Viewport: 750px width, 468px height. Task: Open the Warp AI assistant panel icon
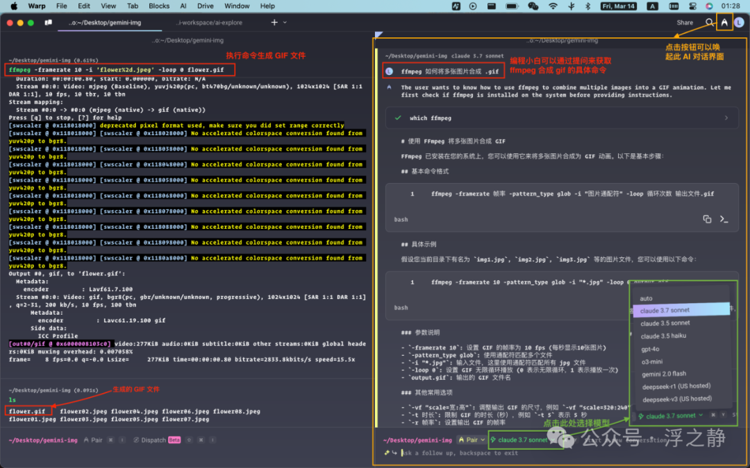tap(724, 22)
